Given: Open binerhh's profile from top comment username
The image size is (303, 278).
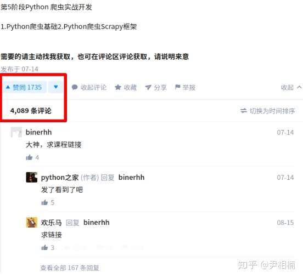Looking at the screenshot, I should 38,132.
